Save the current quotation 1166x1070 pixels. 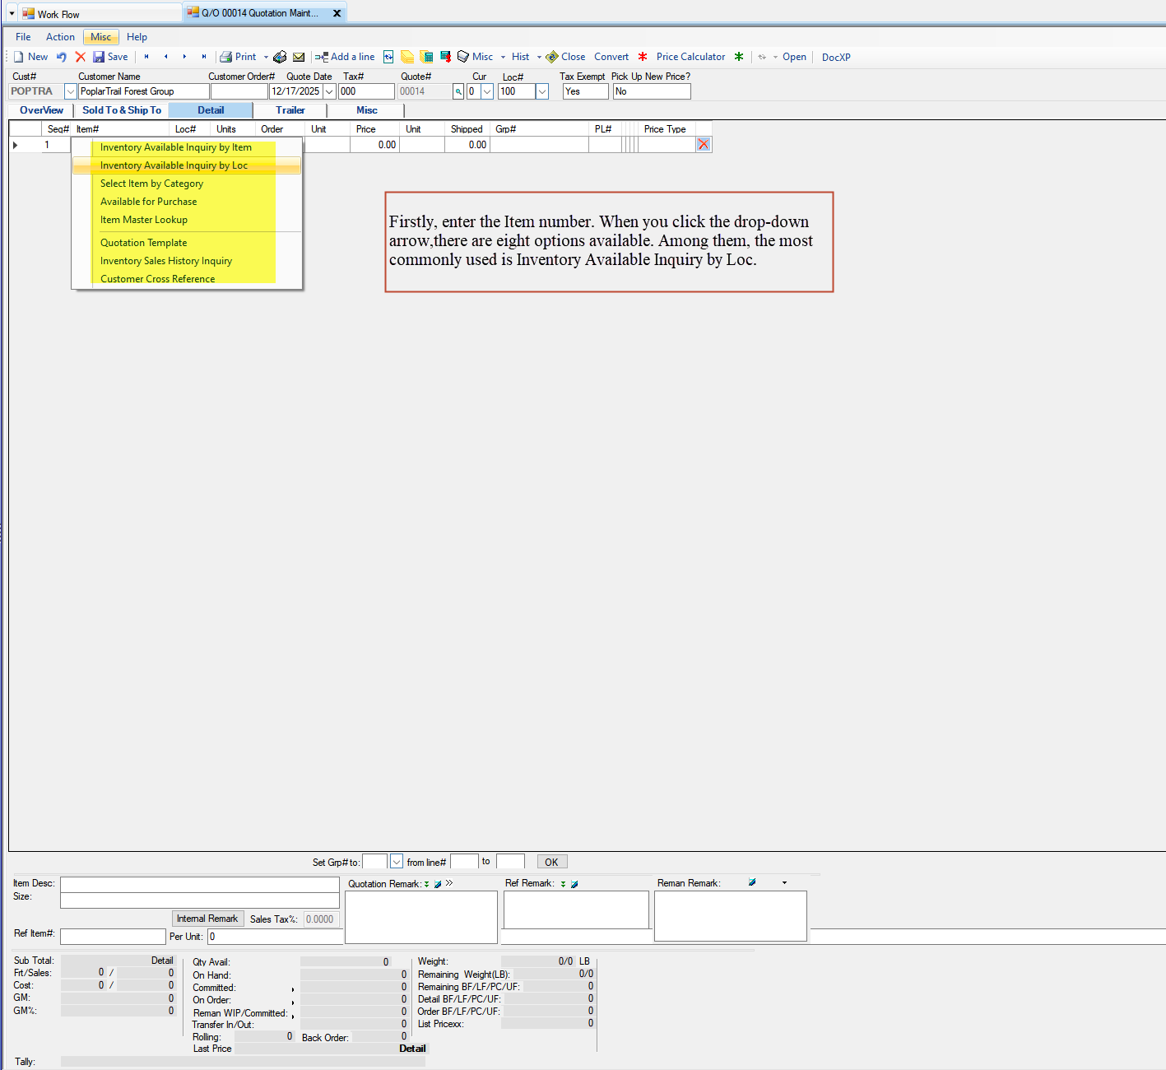point(111,56)
